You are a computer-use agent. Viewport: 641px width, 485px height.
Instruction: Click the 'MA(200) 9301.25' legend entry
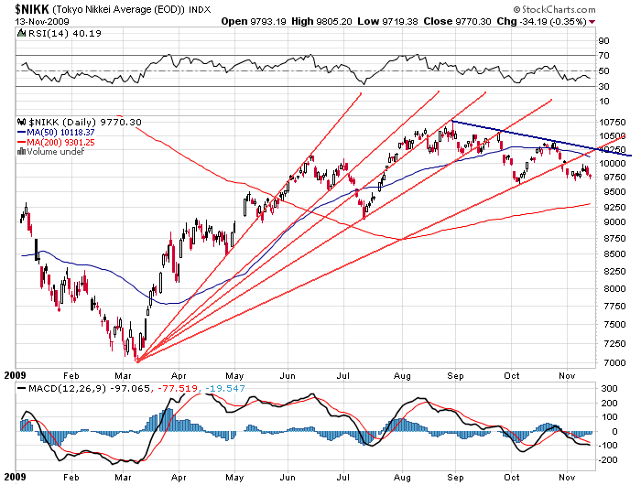(60, 142)
